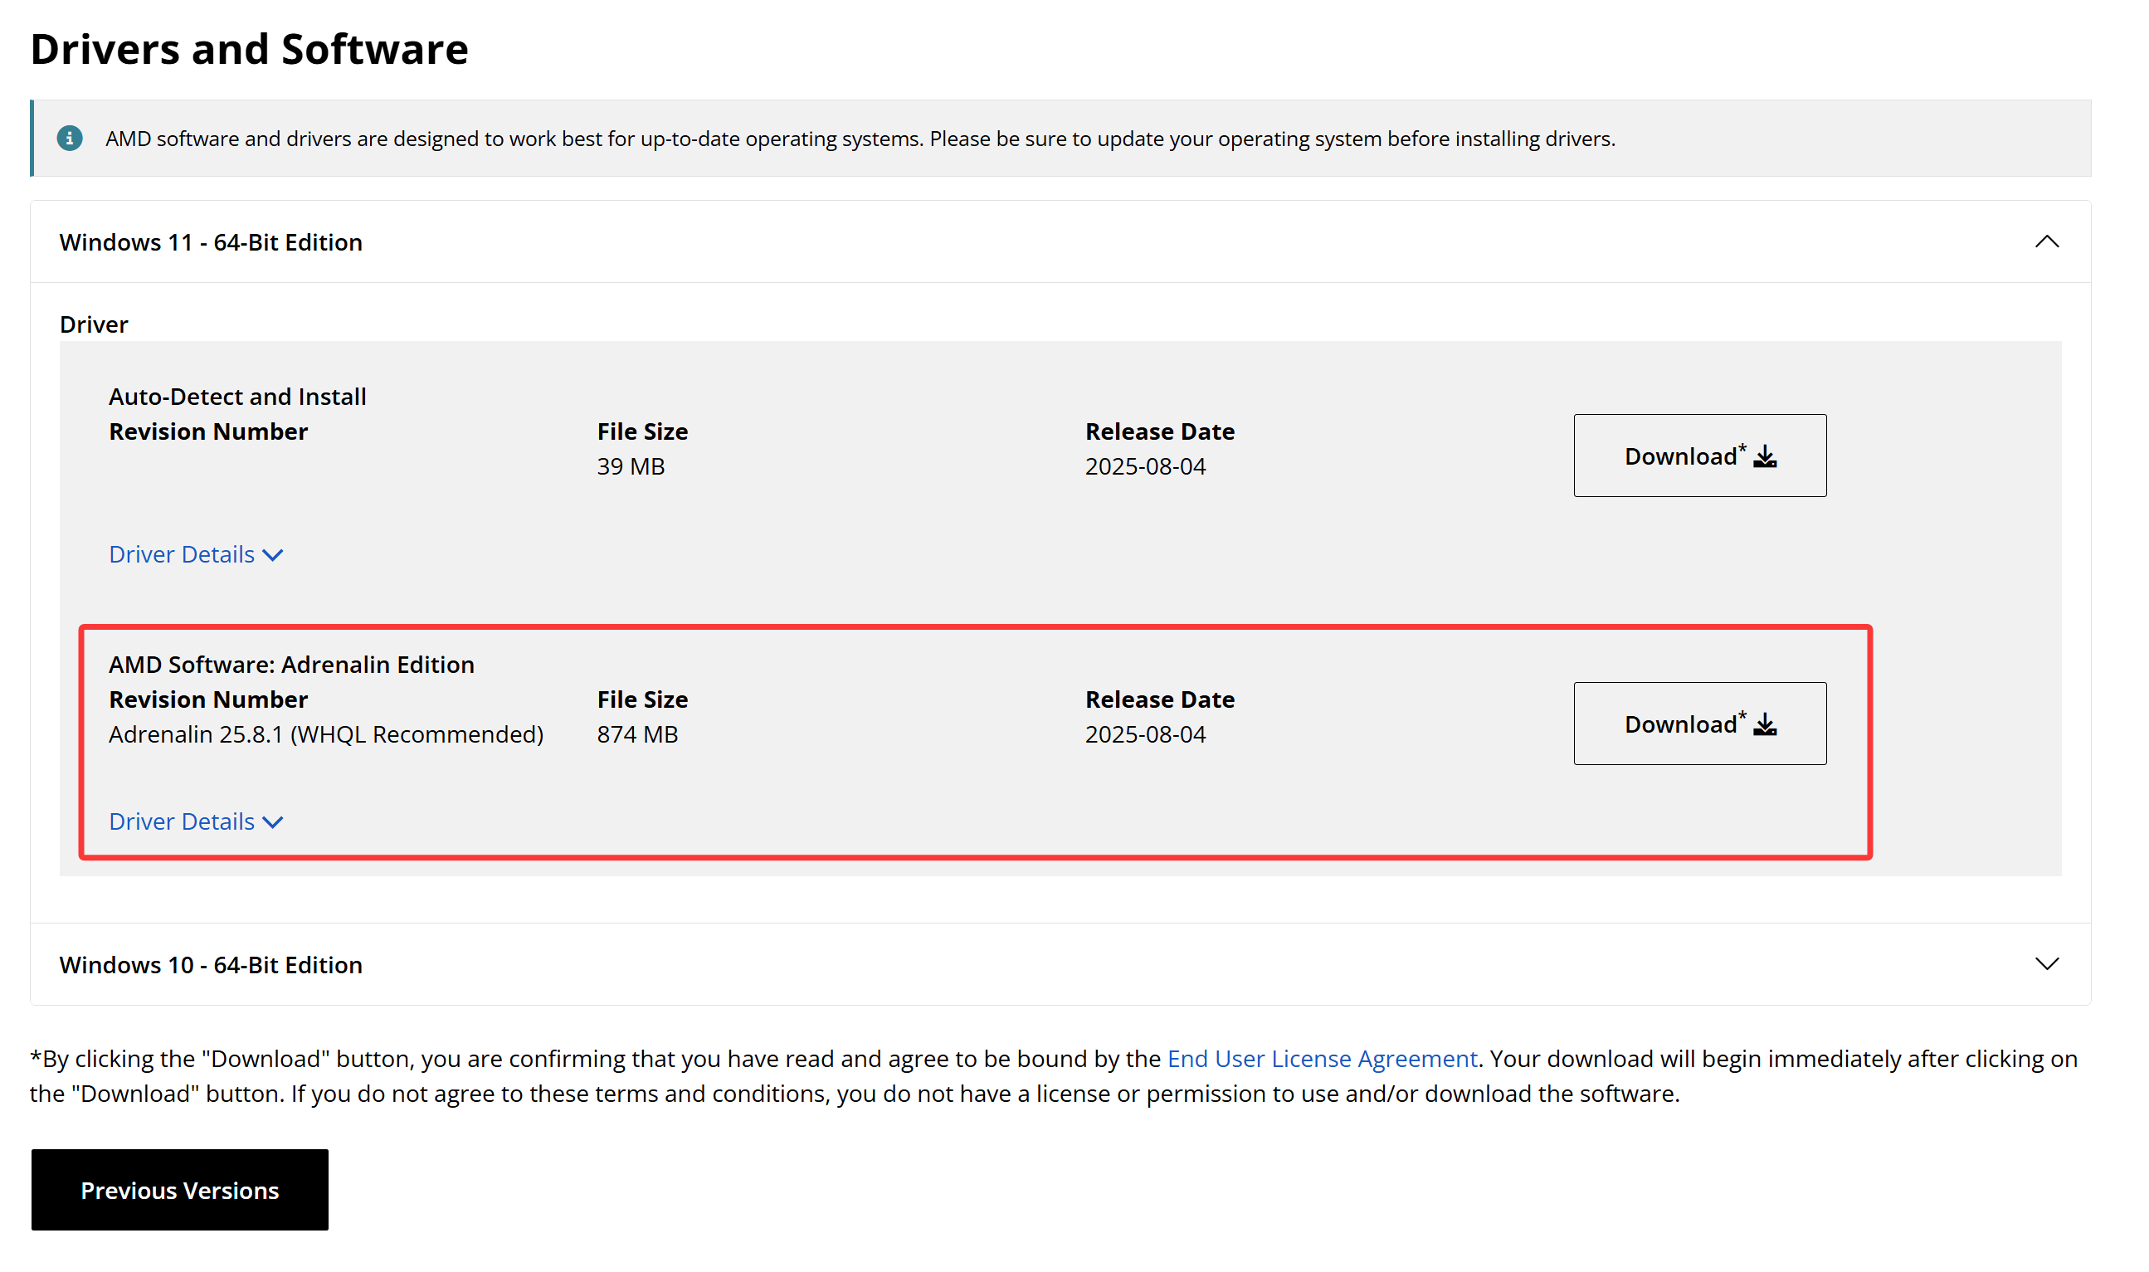2149x1272 pixels.
Task: Click the Windows 11 - 64-Bit Edition heading
Action: 211,242
